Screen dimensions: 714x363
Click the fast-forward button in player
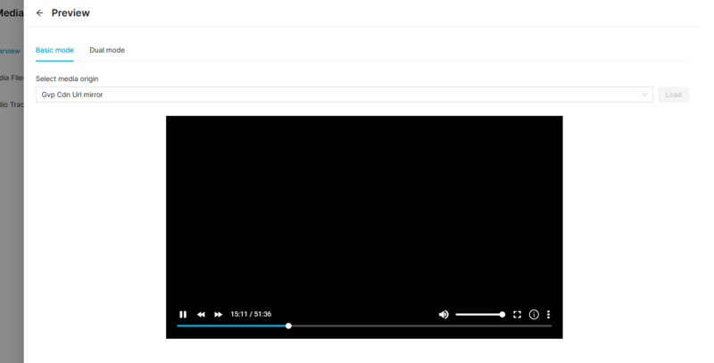pyautogui.click(x=219, y=314)
